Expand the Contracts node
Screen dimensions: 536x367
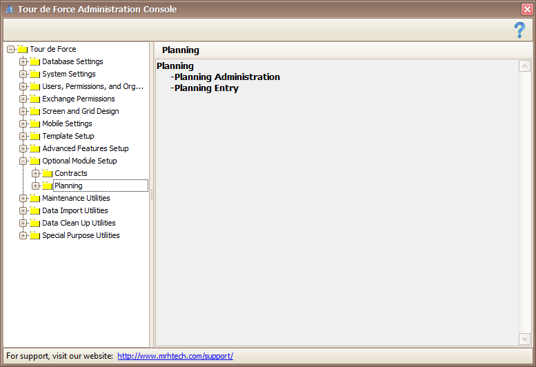(35, 173)
